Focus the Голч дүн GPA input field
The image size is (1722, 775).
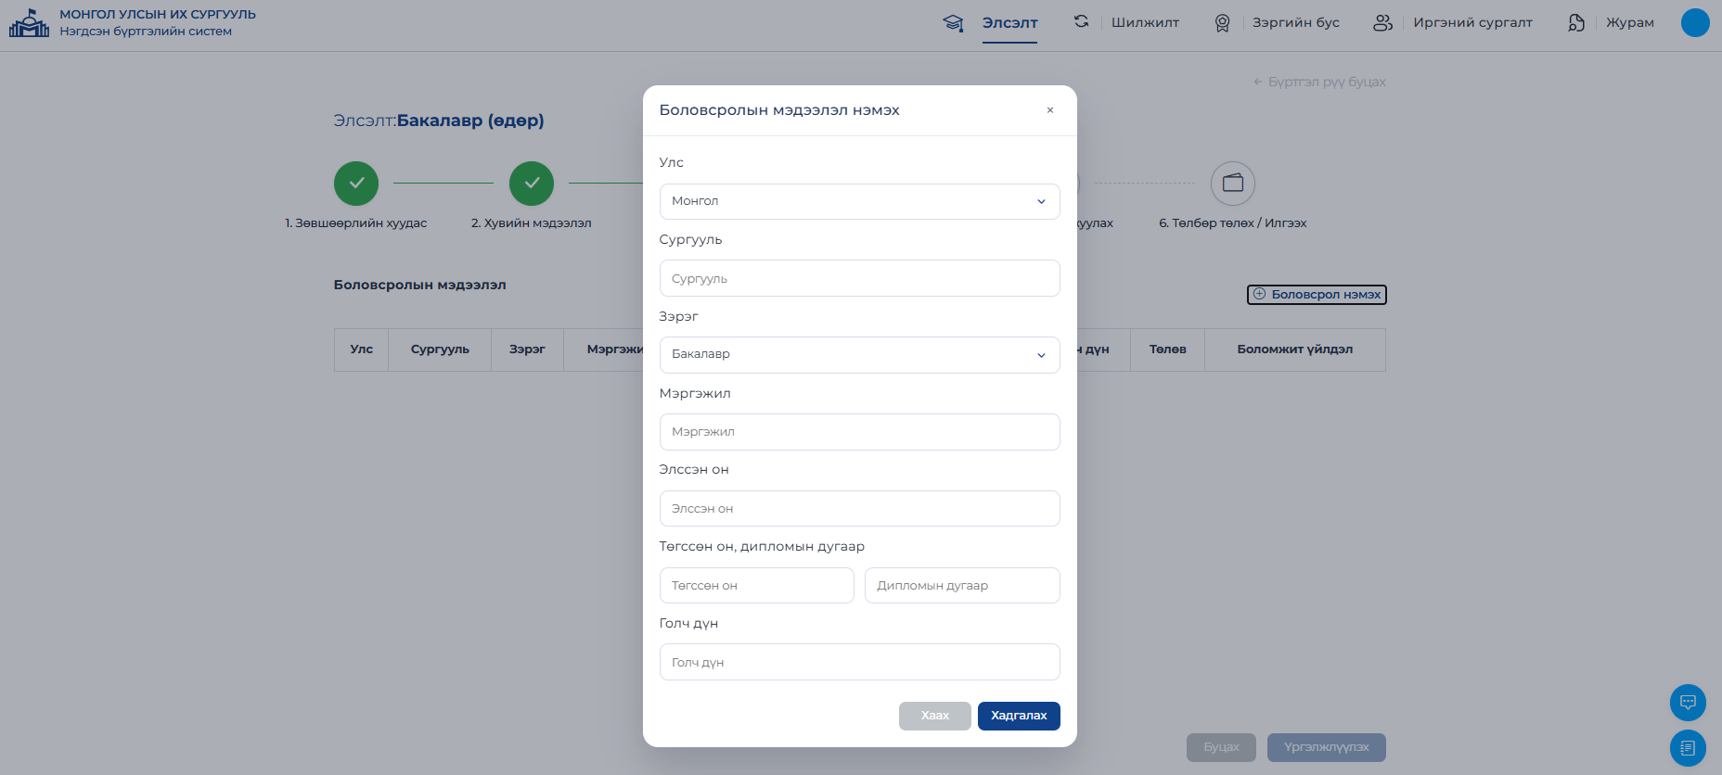(x=860, y=662)
